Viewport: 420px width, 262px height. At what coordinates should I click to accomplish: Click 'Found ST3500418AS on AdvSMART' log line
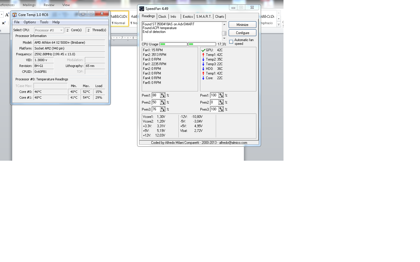pos(169,24)
